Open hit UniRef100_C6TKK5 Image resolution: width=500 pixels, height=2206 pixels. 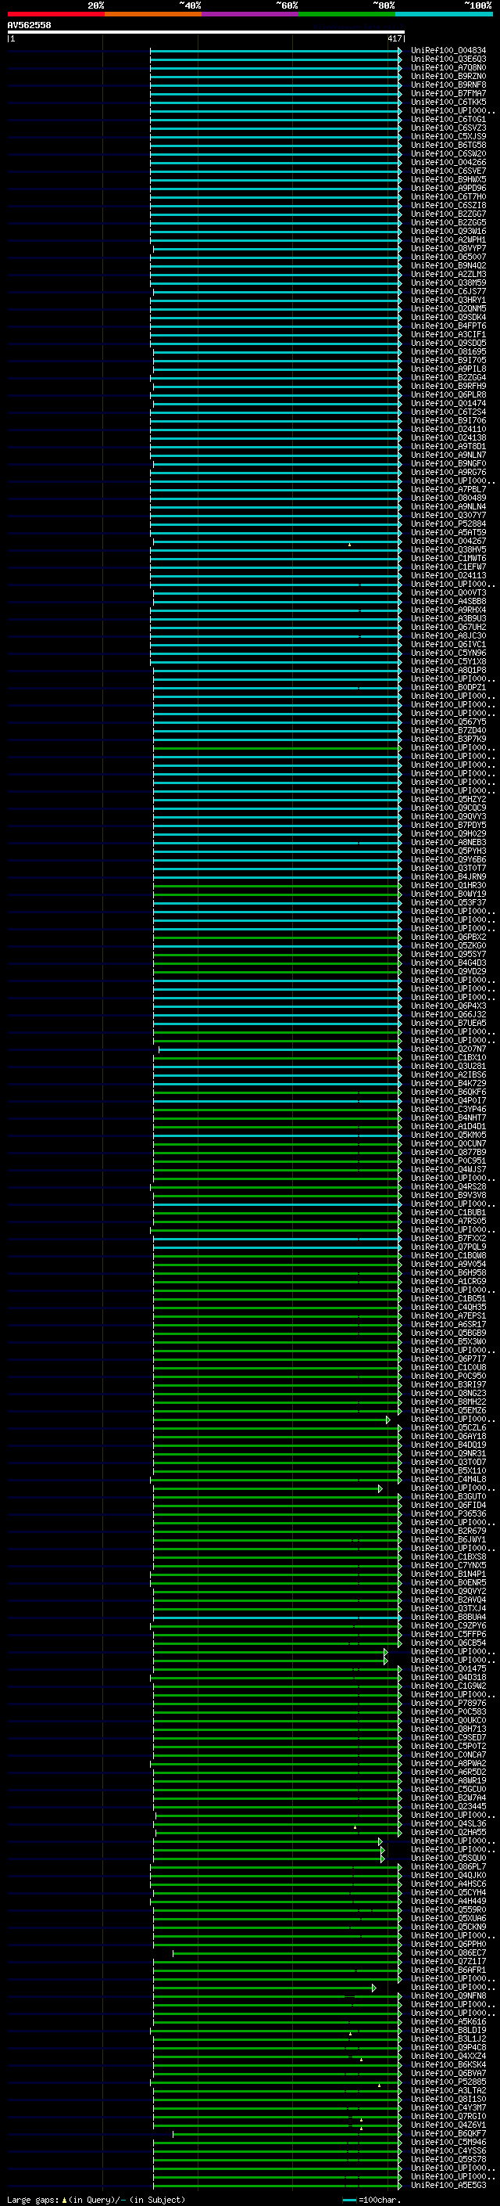(x=448, y=102)
